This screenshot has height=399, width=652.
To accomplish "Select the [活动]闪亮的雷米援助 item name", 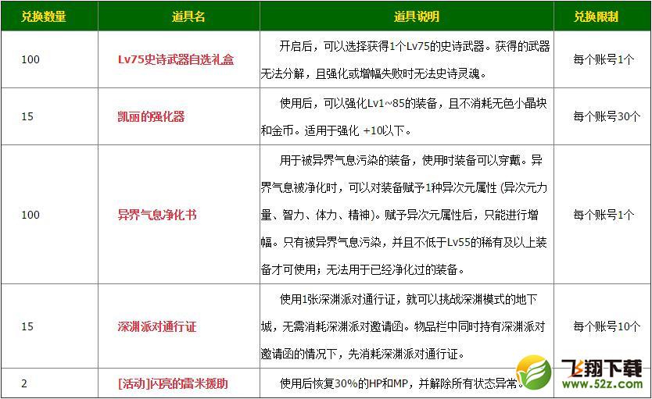I will click(173, 383).
